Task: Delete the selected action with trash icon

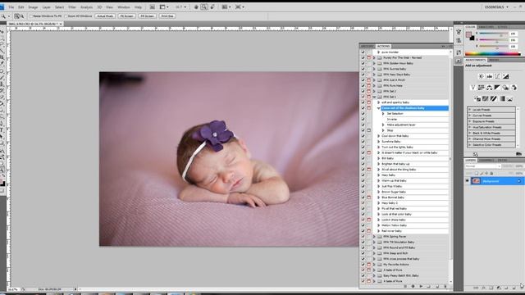Action: (x=445, y=286)
